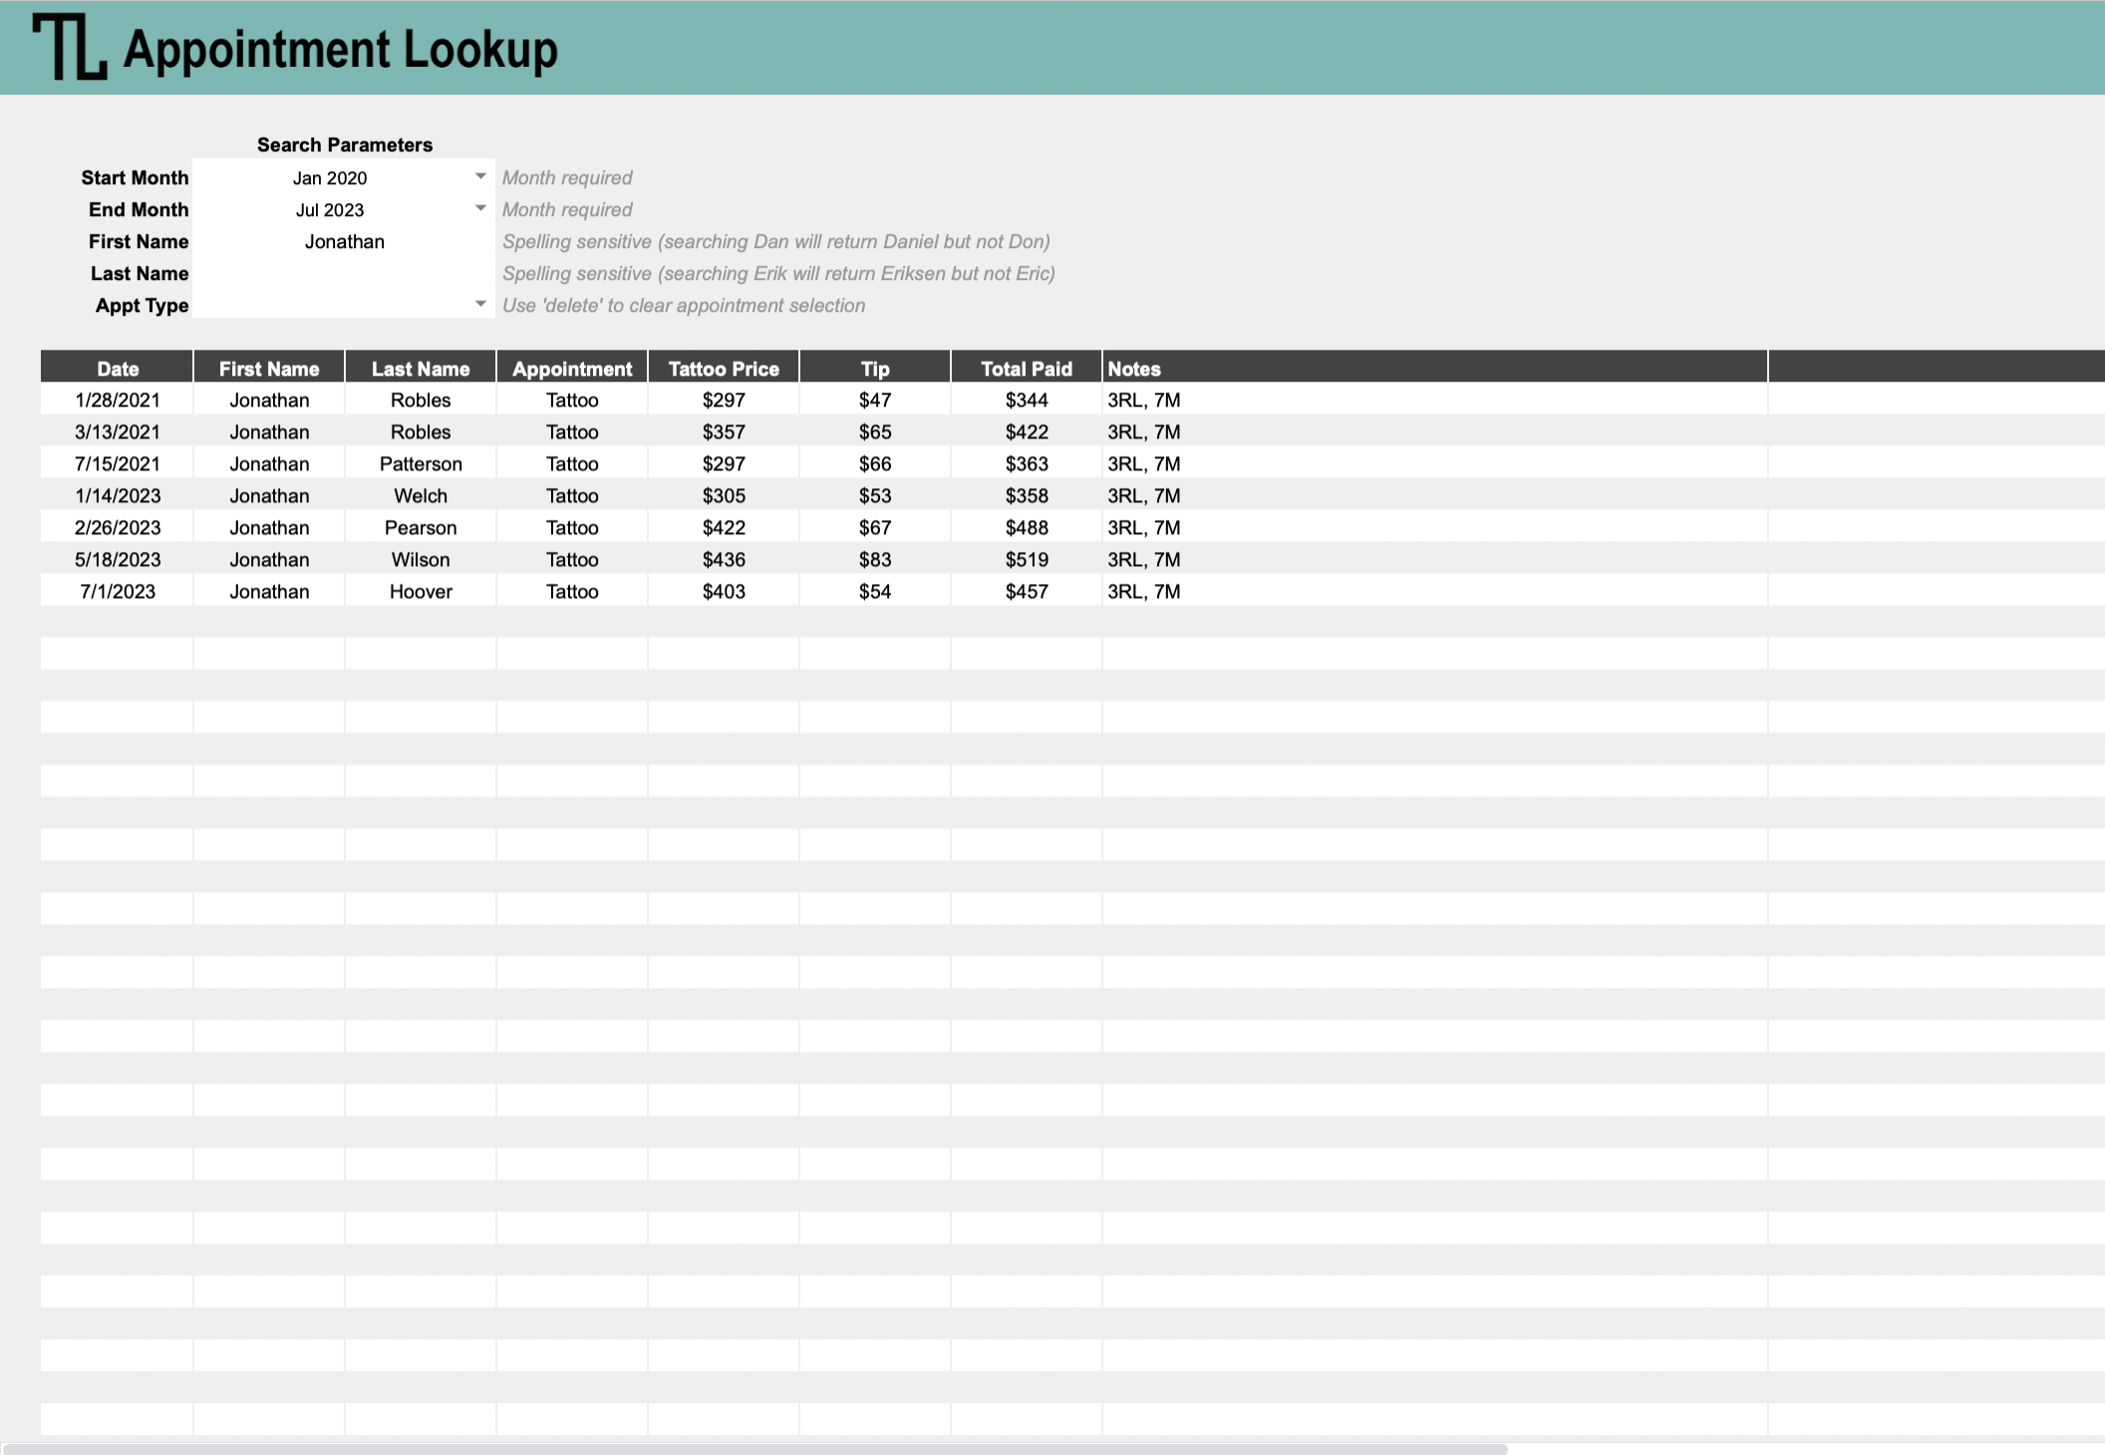Select the Notes column header

click(x=1134, y=369)
